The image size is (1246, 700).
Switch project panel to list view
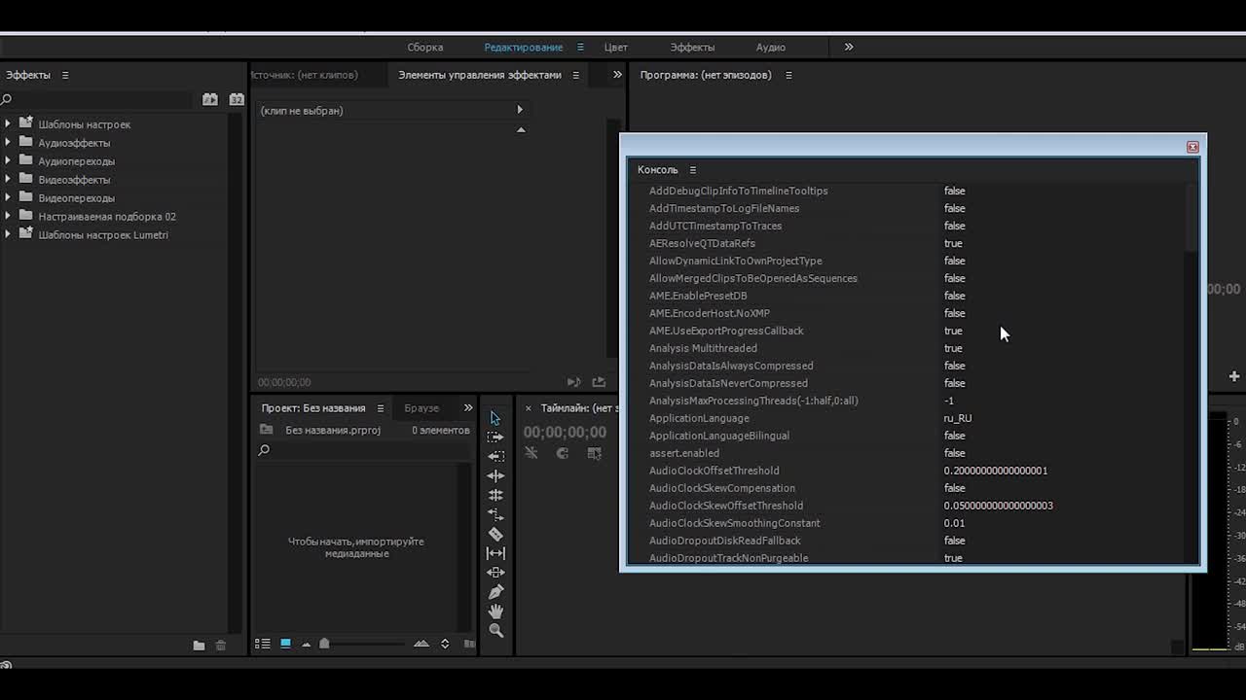263,644
